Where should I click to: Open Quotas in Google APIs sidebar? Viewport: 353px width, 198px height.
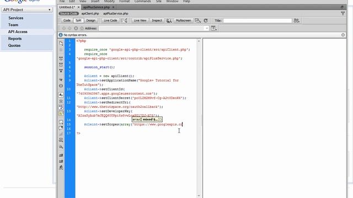click(x=14, y=45)
